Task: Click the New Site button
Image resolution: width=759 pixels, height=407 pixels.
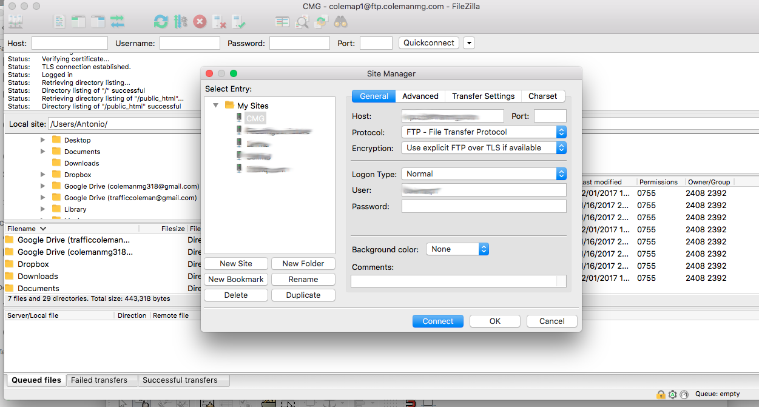Action: click(x=236, y=264)
